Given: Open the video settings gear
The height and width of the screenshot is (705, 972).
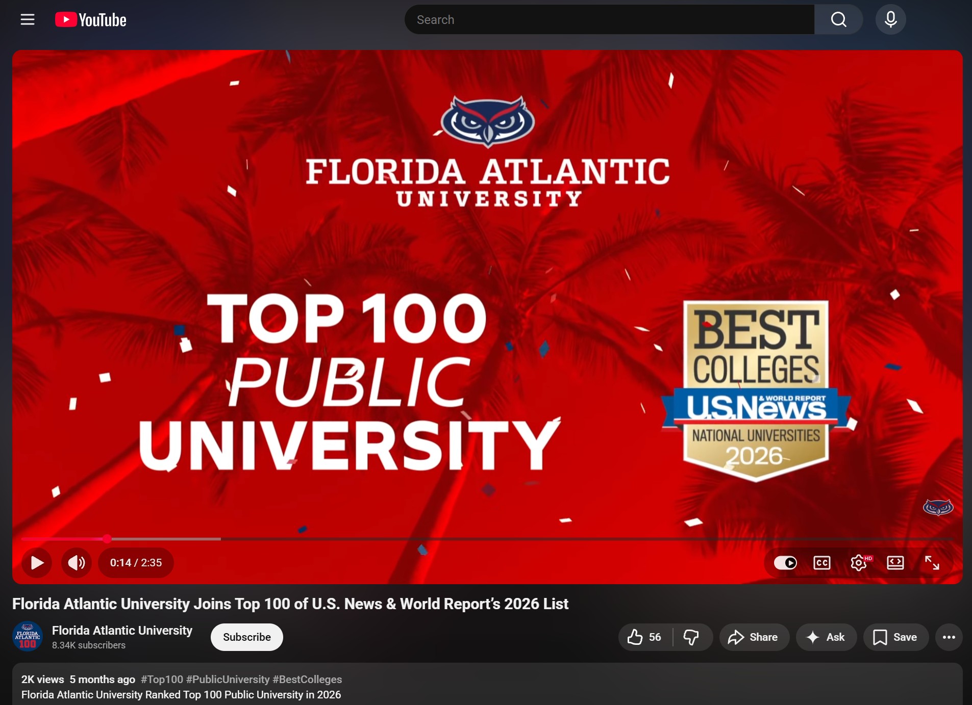Looking at the screenshot, I should [x=859, y=563].
